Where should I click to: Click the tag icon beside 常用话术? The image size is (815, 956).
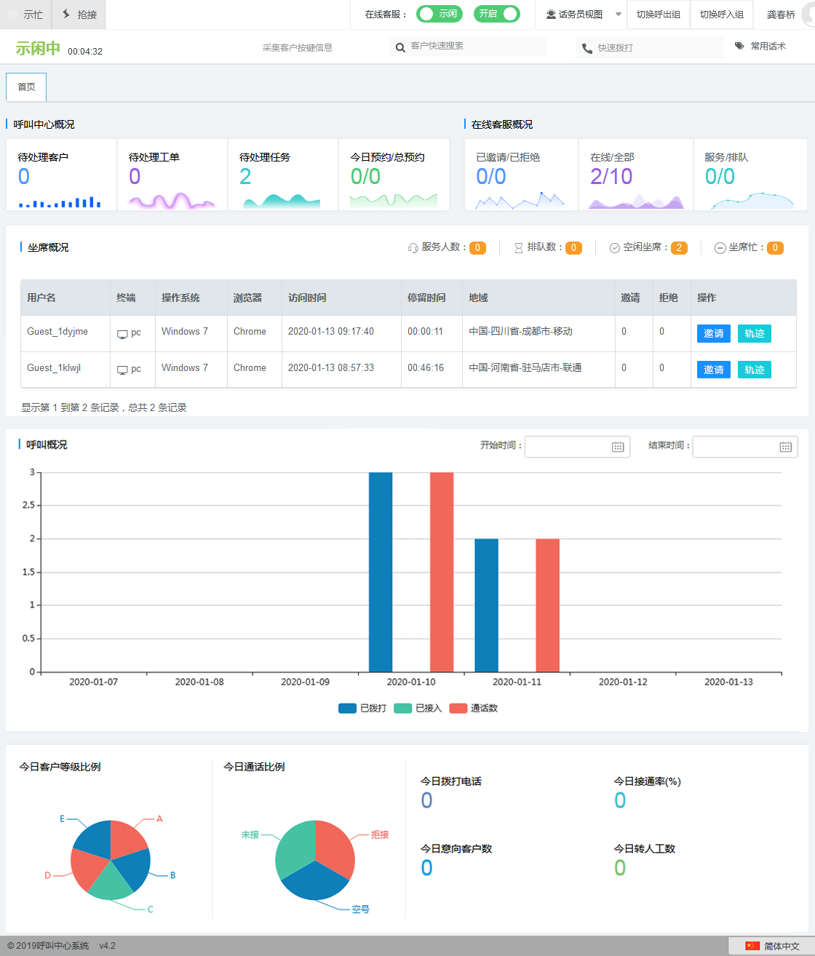(739, 46)
